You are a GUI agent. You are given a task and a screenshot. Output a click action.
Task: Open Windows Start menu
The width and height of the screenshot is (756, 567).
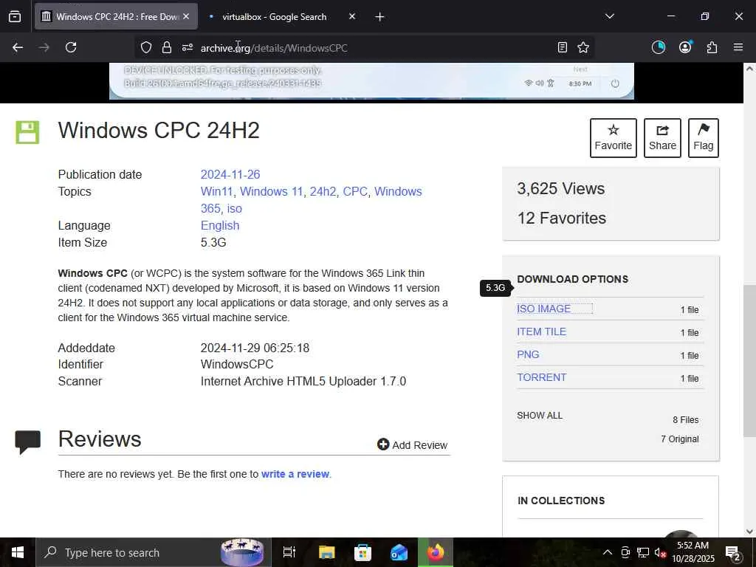(18, 552)
